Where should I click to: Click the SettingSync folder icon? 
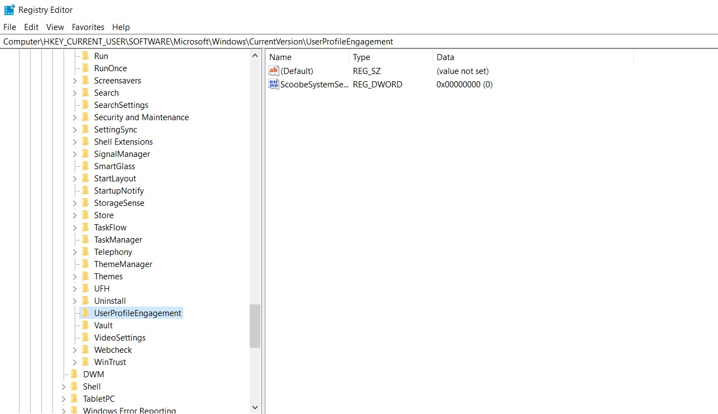[x=85, y=129]
